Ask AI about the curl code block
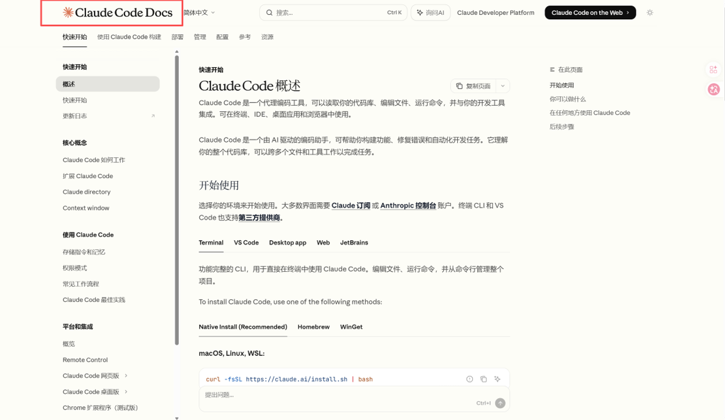The image size is (725, 420). 497,379
